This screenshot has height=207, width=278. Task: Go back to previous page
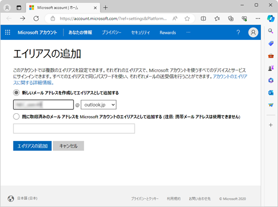tap(9, 18)
